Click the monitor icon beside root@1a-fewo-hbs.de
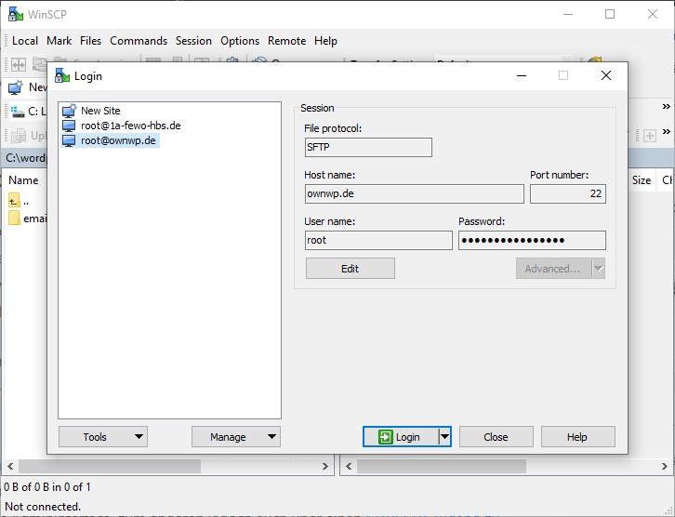Image resolution: width=675 pixels, height=517 pixels. coord(69,126)
